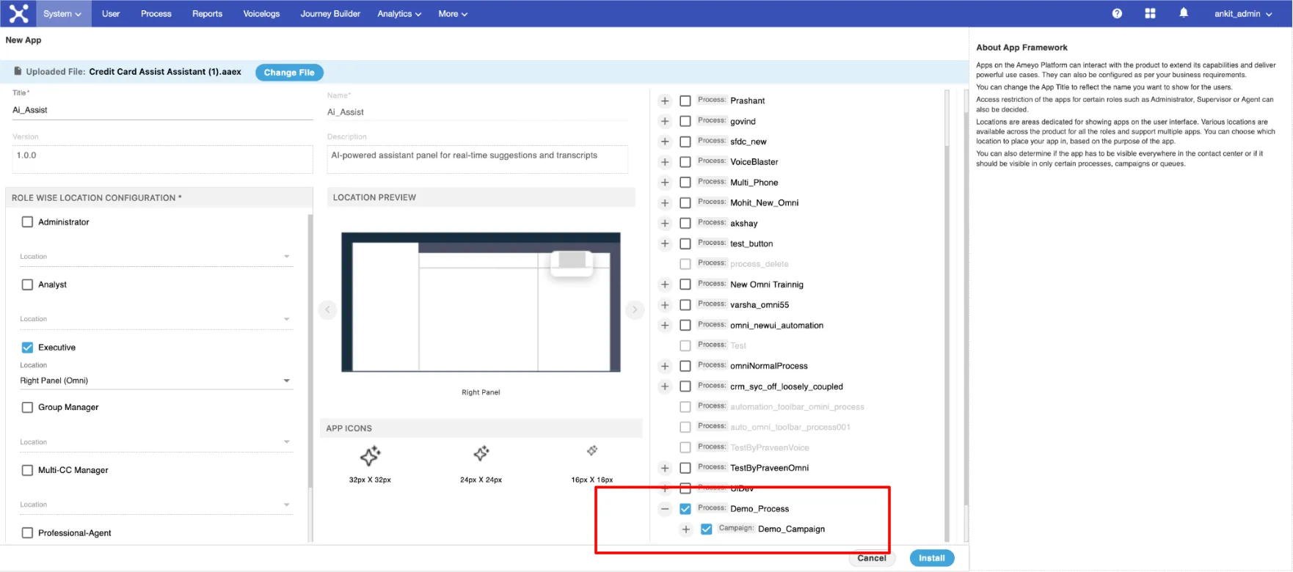Open the Analytics dropdown menu
This screenshot has width=1293, height=572.
point(399,14)
